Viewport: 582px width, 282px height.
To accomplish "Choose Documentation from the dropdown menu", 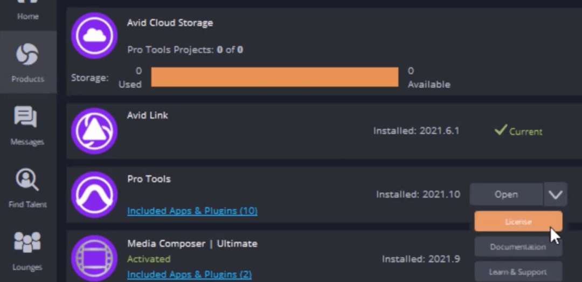I will pyautogui.click(x=518, y=247).
